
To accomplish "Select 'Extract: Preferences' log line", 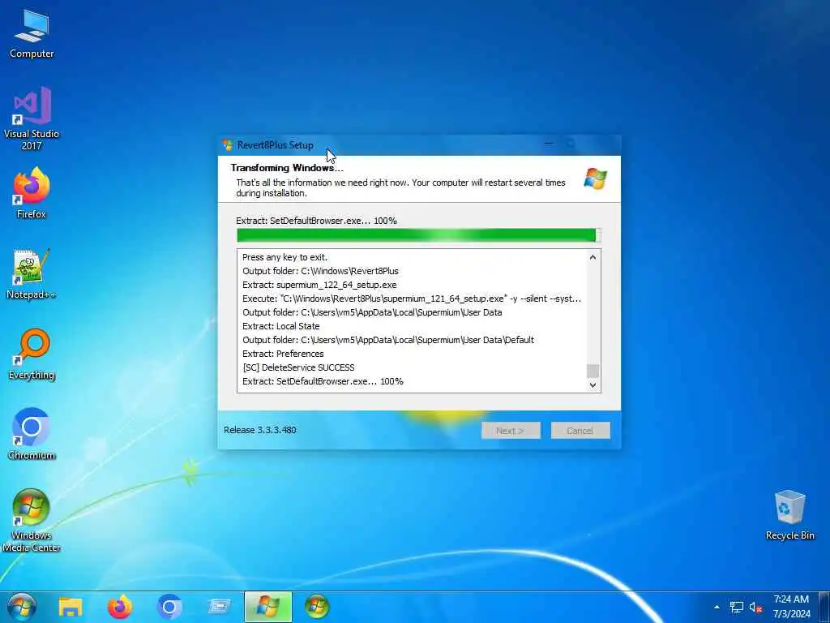I will tap(283, 354).
